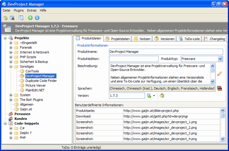Expand the Forensik folder node

coord(11,48)
